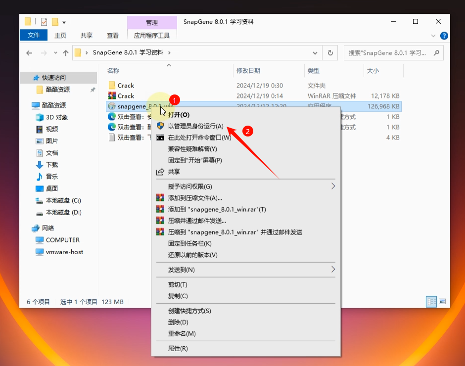The width and height of the screenshot is (465, 366).
Task: Sort files by the 名称 column header
Action: point(113,71)
